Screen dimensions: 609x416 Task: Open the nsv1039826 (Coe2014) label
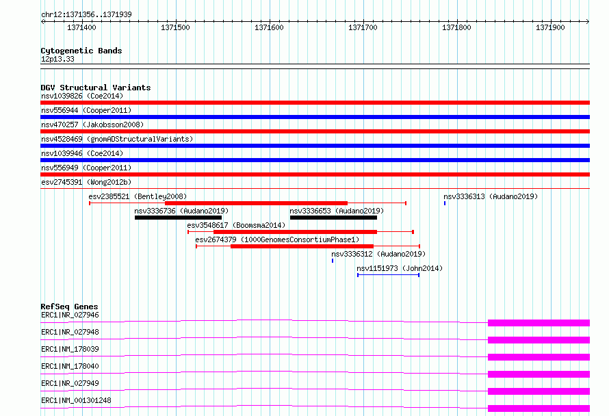(82, 96)
